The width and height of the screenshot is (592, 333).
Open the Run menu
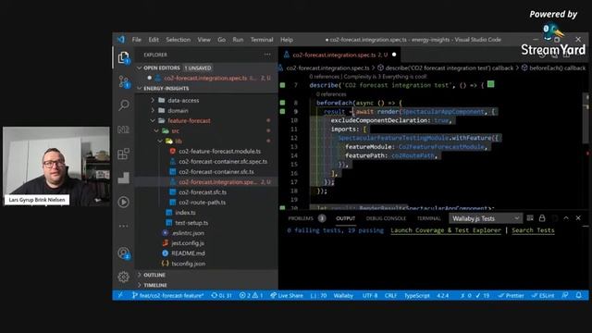click(x=238, y=39)
